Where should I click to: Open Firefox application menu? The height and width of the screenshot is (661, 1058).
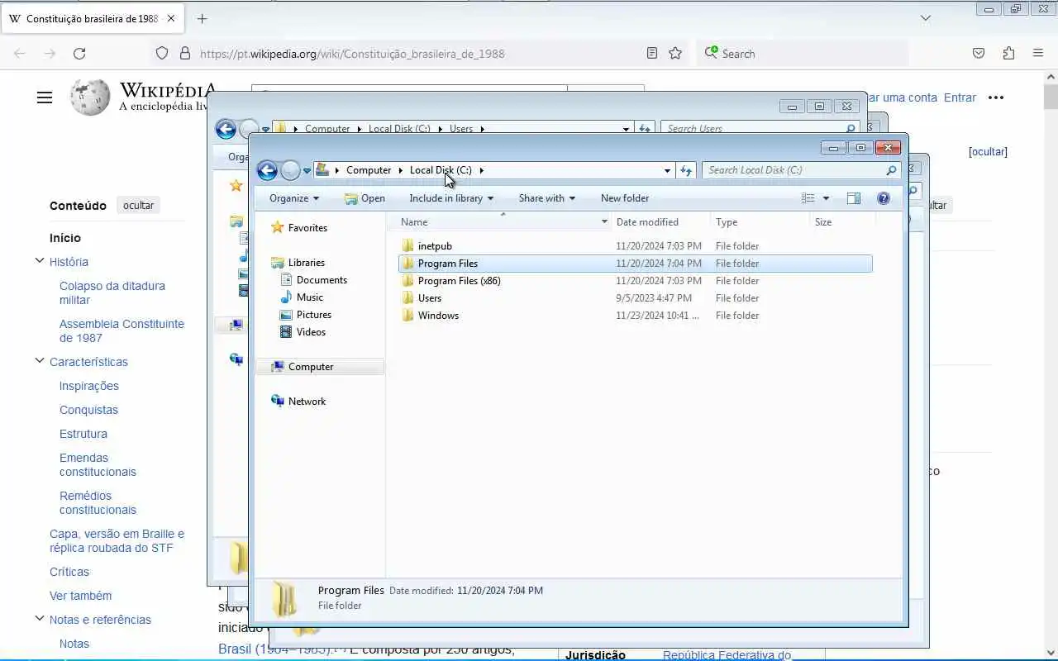(x=1038, y=54)
